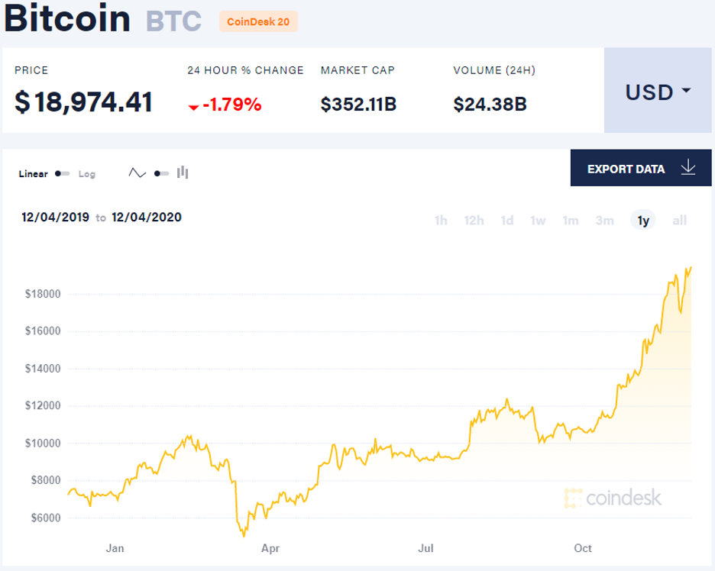Click the Export Data button
The width and height of the screenshot is (715, 571).
click(641, 169)
